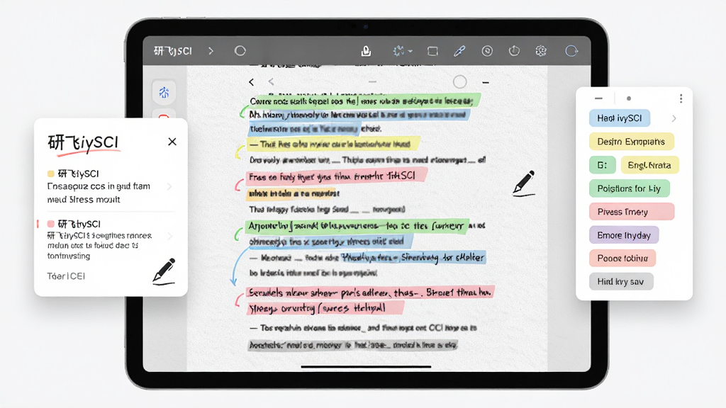Viewport: 726px width, 408px height.
Task: Click the lock icon in top toolbar
Action: pos(366,51)
